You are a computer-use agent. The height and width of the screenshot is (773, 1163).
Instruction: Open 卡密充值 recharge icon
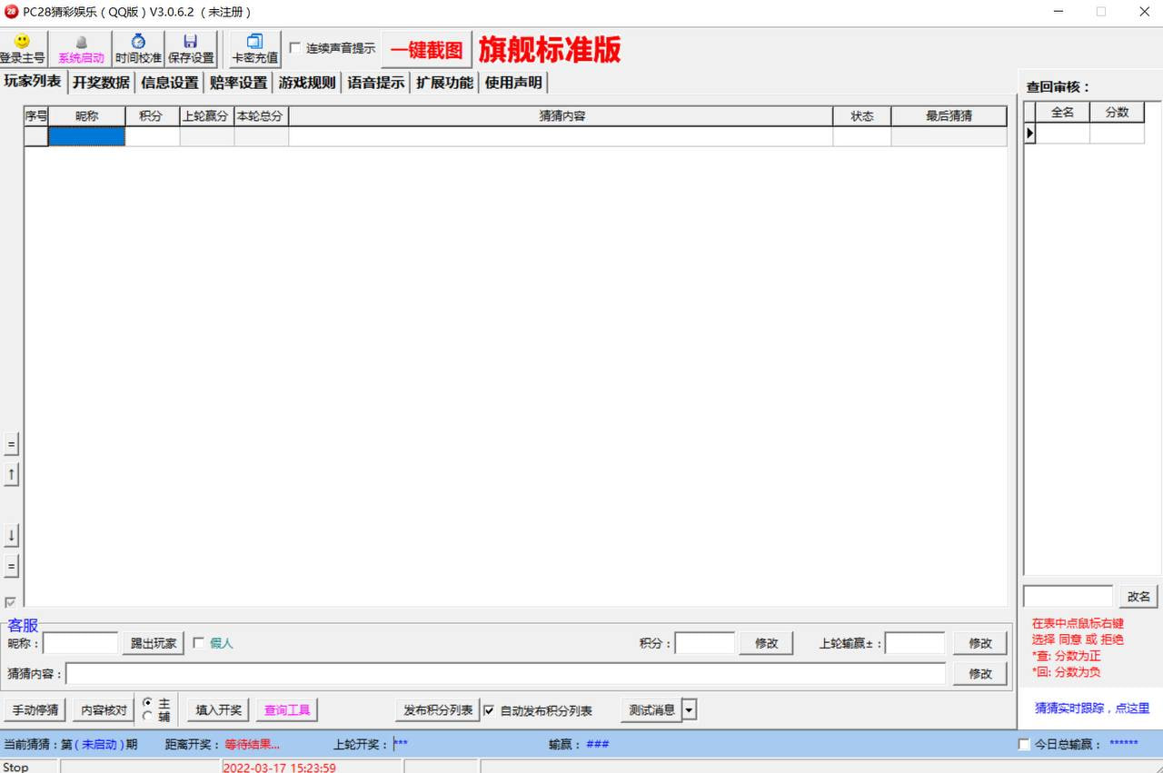point(254,42)
